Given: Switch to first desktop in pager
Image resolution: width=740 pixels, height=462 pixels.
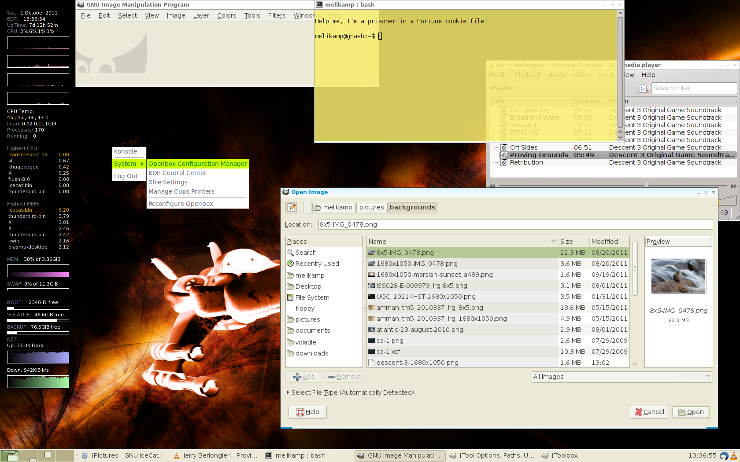Looking at the screenshot, I should (x=9, y=455).
